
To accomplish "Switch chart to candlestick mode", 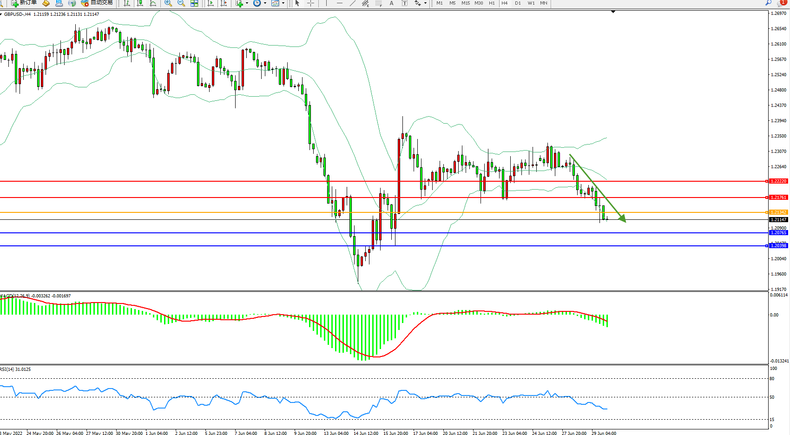I will coord(139,3).
